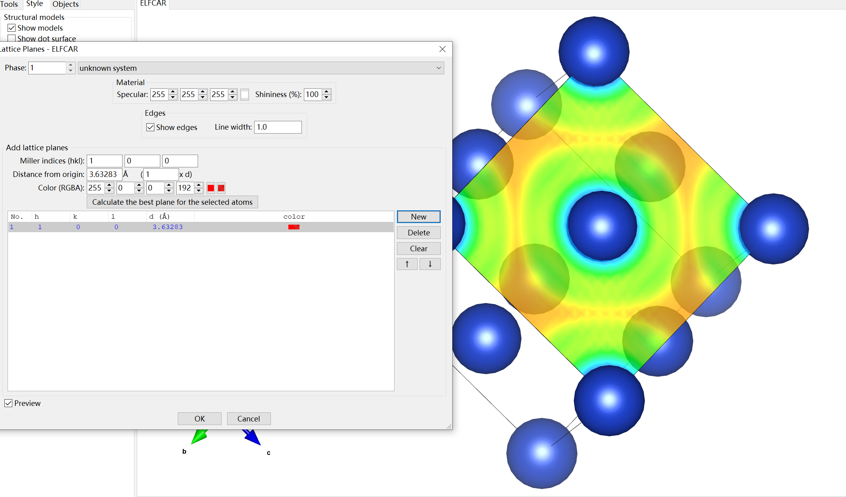Click the Delete button
The image size is (846, 497).
[x=418, y=233]
